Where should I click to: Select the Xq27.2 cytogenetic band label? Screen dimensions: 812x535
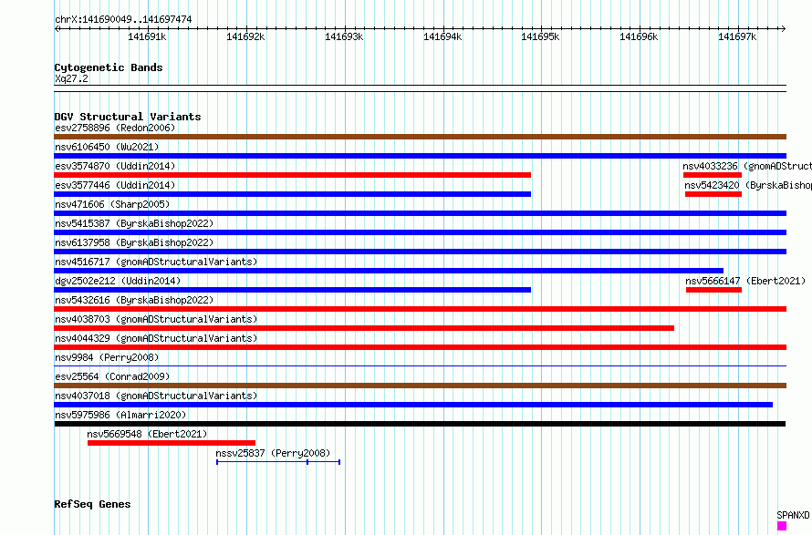(x=71, y=78)
